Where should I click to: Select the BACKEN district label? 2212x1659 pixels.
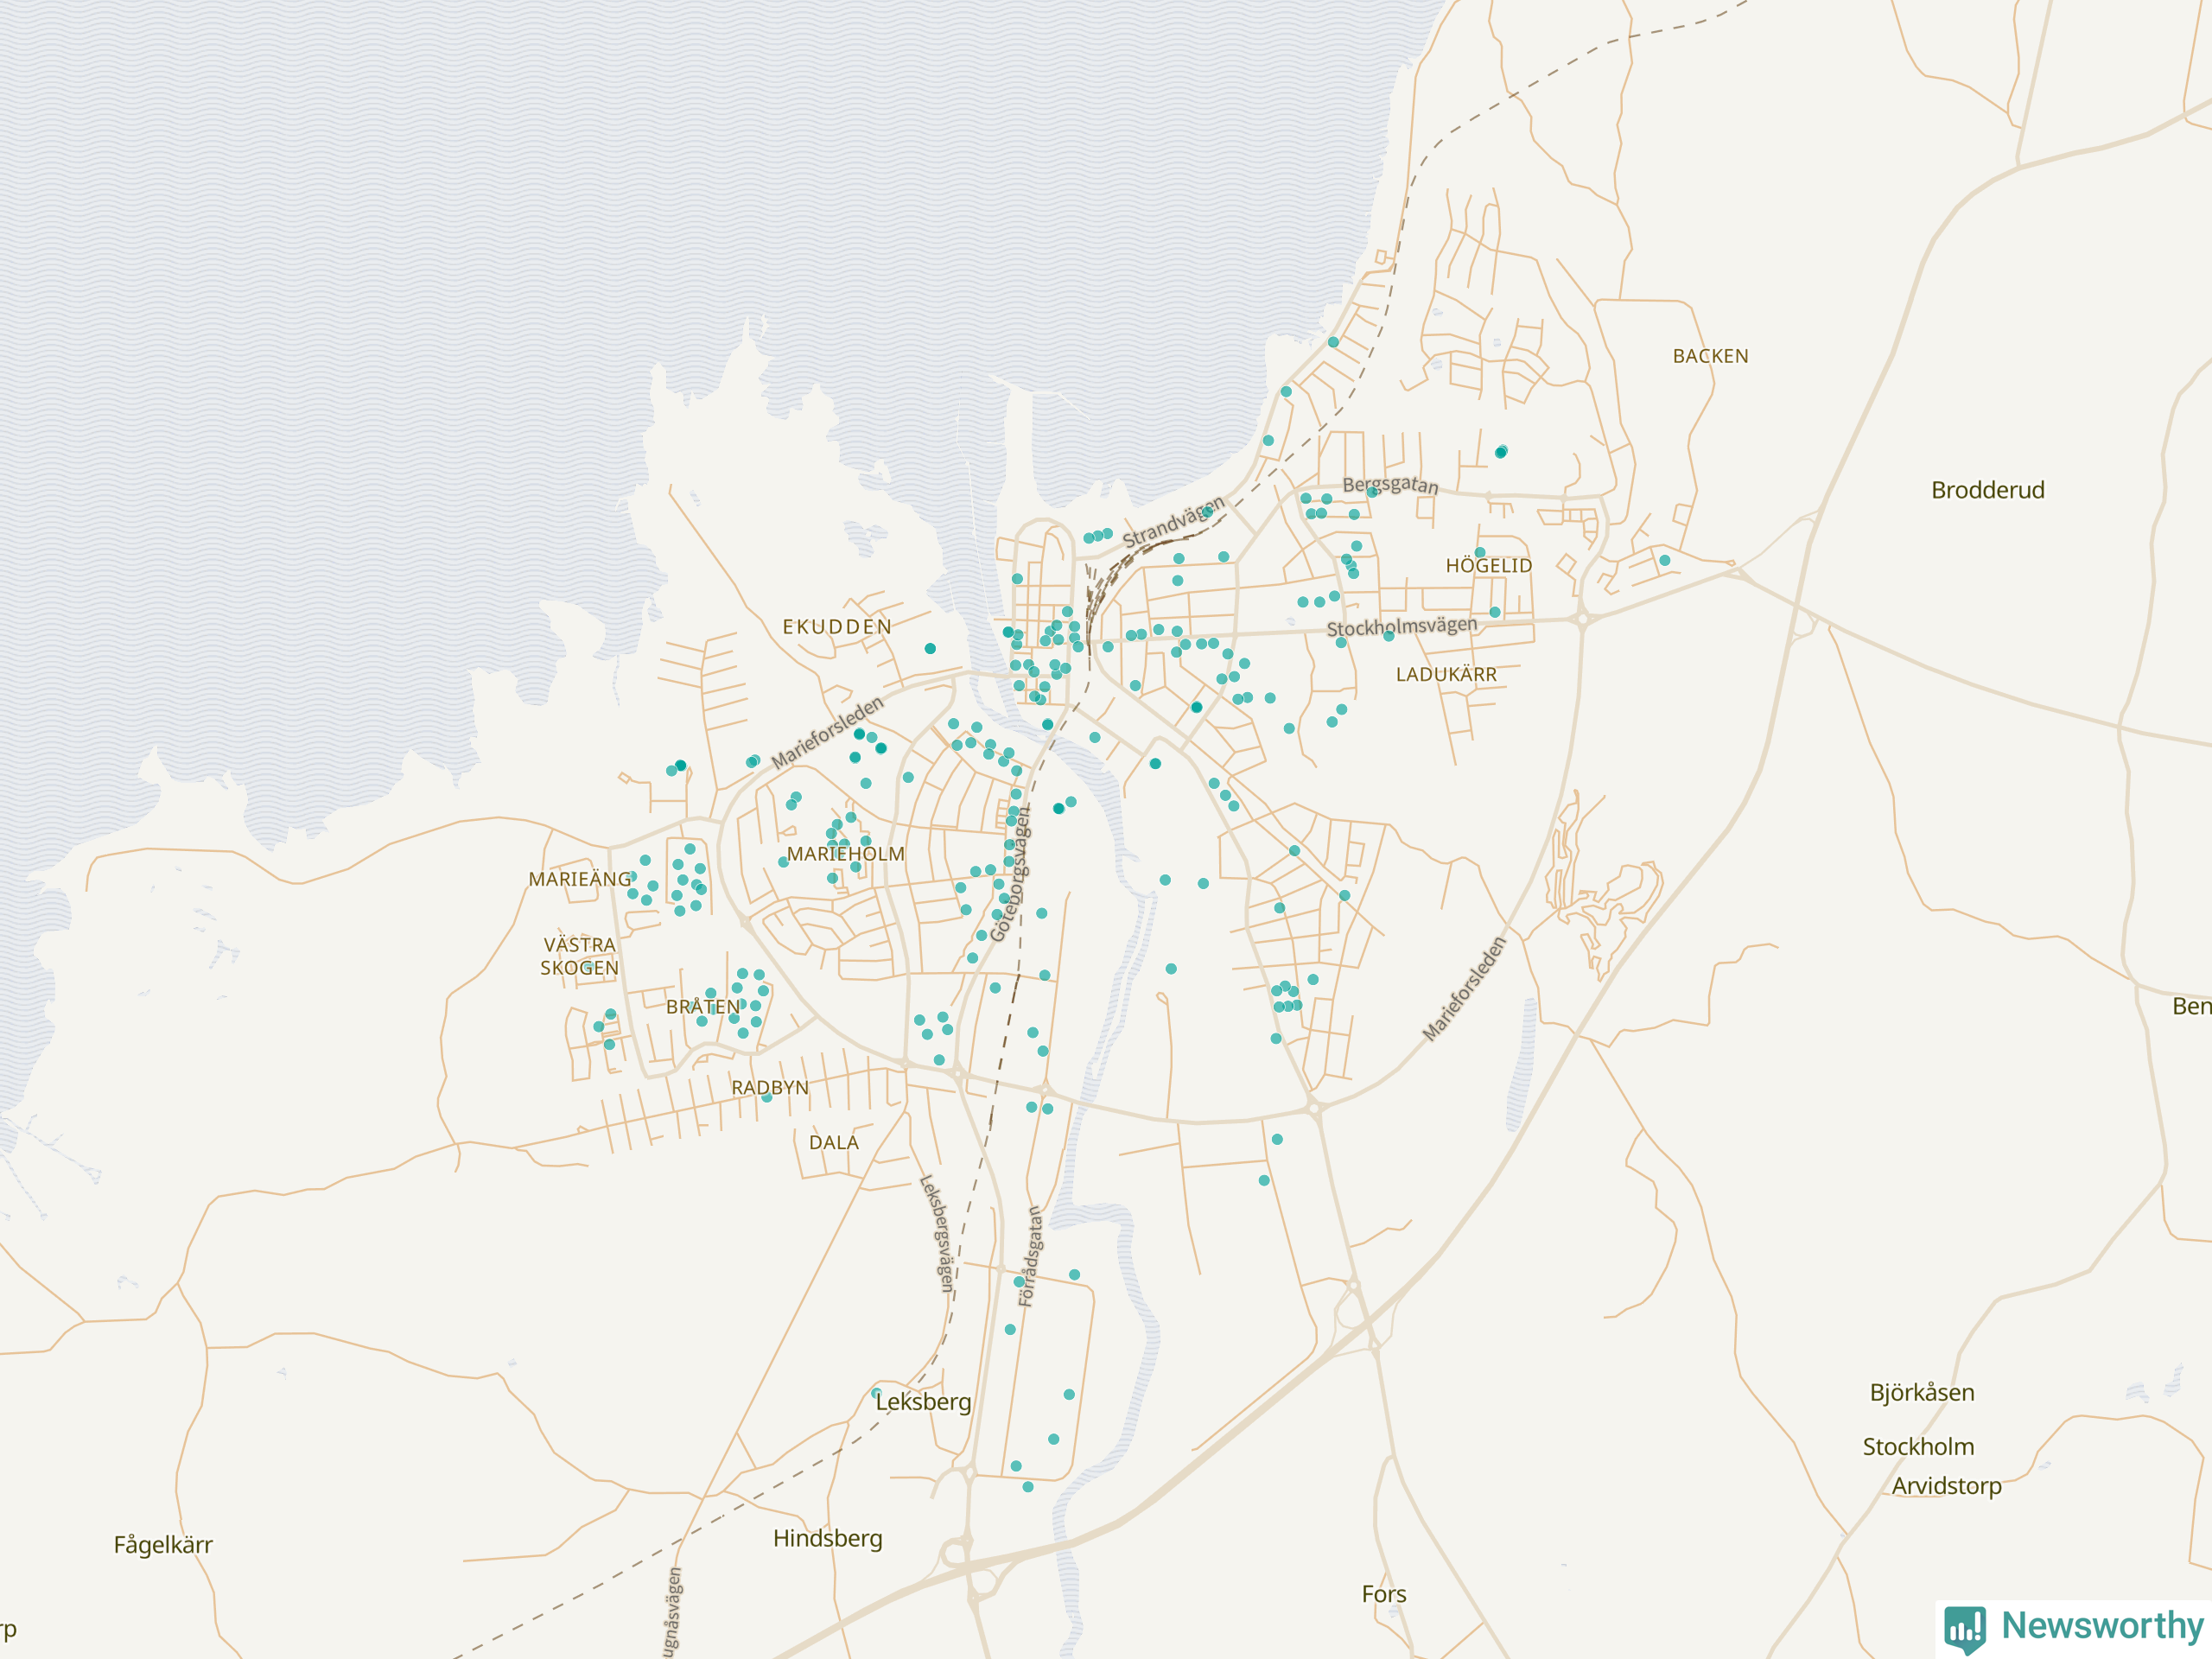tap(1710, 356)
